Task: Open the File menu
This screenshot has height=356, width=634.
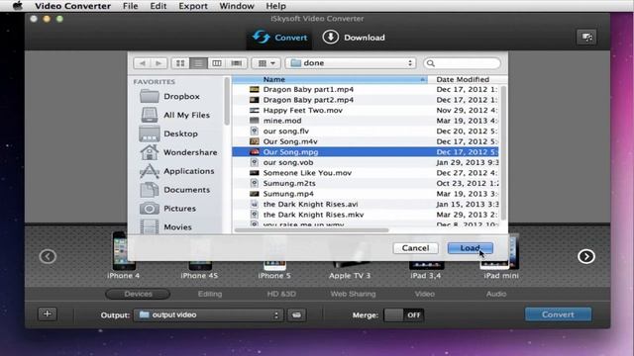Action: pos(130,6)
